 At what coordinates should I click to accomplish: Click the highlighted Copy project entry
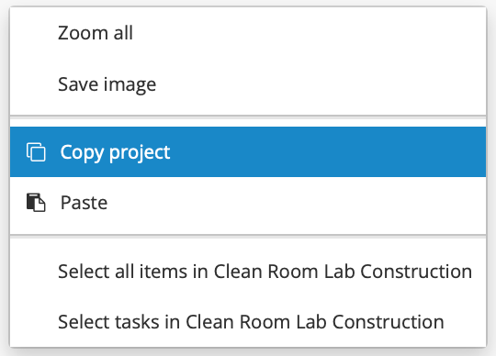pos(248,152)
